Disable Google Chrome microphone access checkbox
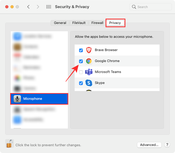Screen dimensions: 175x153 81,61
